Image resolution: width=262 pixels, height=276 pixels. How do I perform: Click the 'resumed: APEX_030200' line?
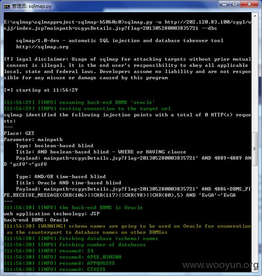click(63, 257)
